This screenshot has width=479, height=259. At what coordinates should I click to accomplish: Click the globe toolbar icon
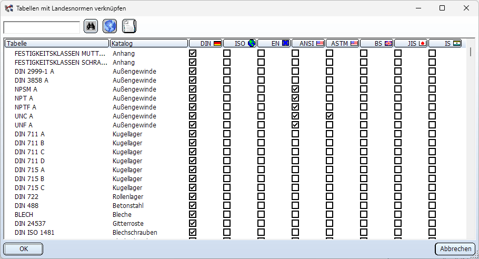click(x=109, y=26)
